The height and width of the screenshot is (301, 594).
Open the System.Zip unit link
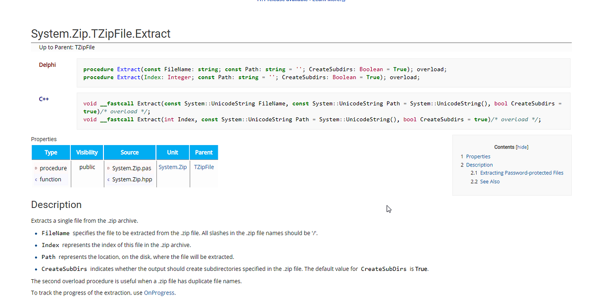(172, 167)
